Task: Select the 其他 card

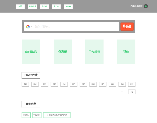Action: click(x=126, y=52)
